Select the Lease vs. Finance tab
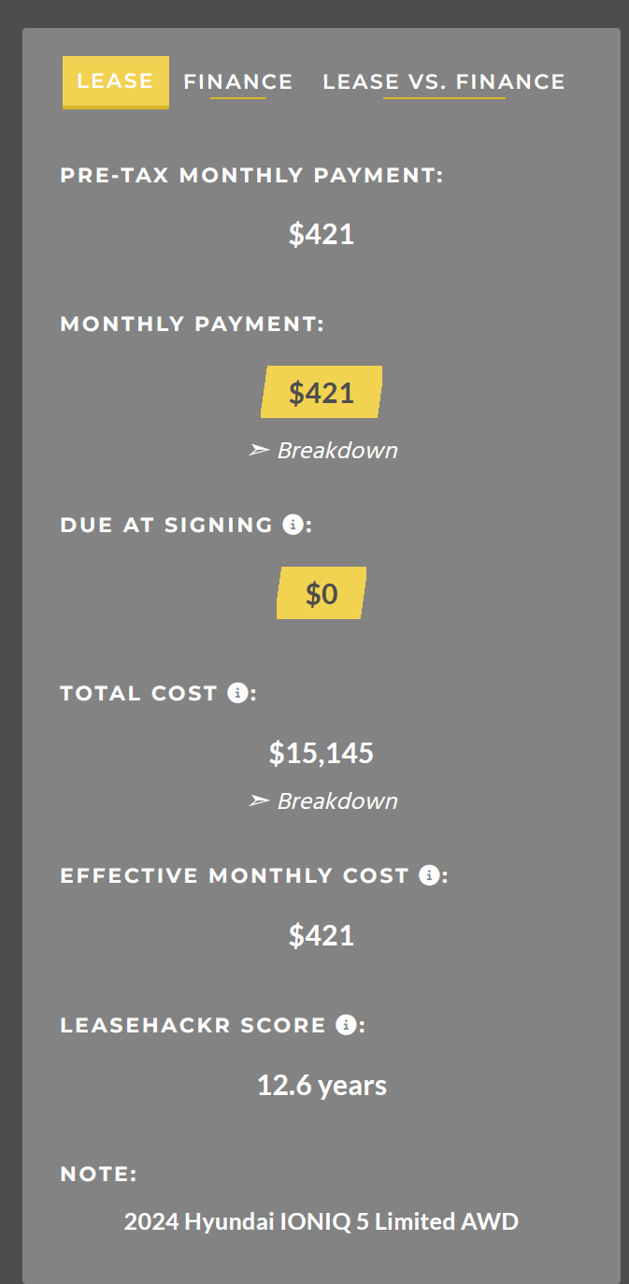Screen dimensions: 629x1284 pos(444,81)
